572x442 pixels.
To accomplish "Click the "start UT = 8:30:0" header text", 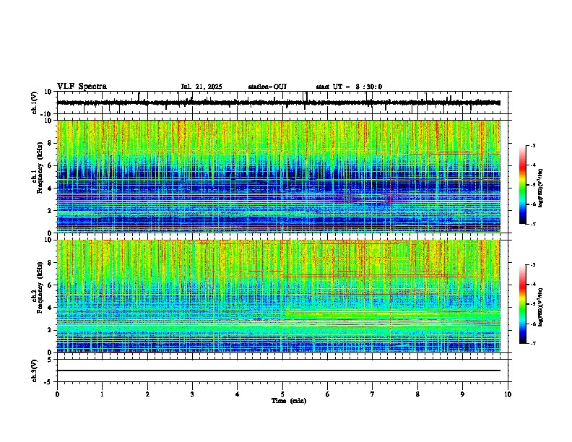I will point(349,87).
